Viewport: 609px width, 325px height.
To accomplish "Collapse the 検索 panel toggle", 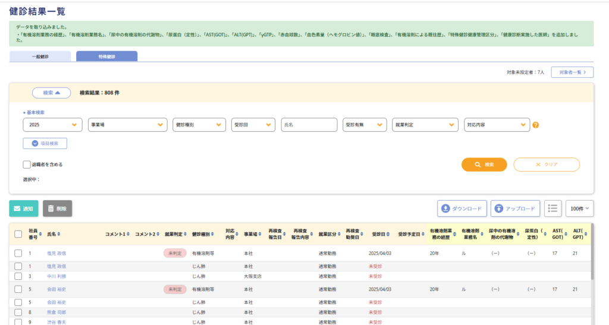I will tap(51, 93).
